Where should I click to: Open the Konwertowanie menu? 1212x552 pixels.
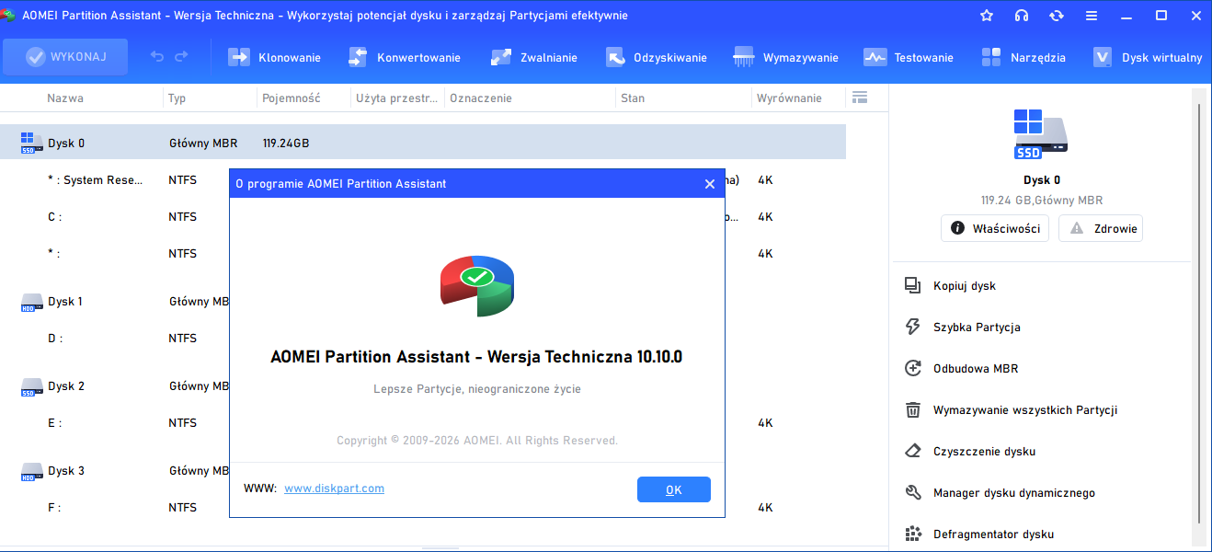(x=403, y=57)
